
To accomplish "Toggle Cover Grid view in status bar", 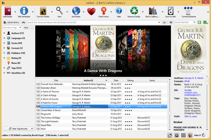I will tap(183, 135).
